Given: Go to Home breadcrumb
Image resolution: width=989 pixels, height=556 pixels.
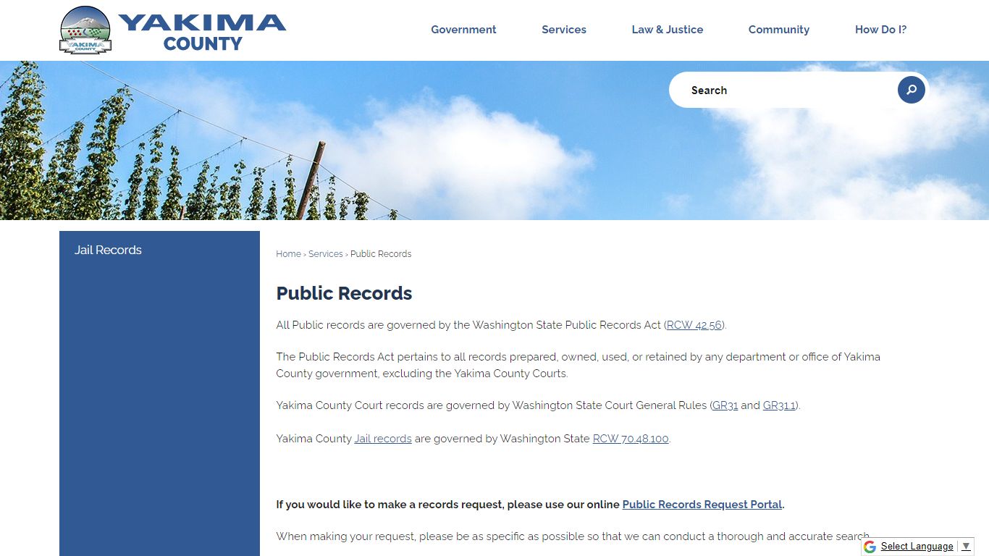Looking at the screenshot, I should click(x=288, y=254).
